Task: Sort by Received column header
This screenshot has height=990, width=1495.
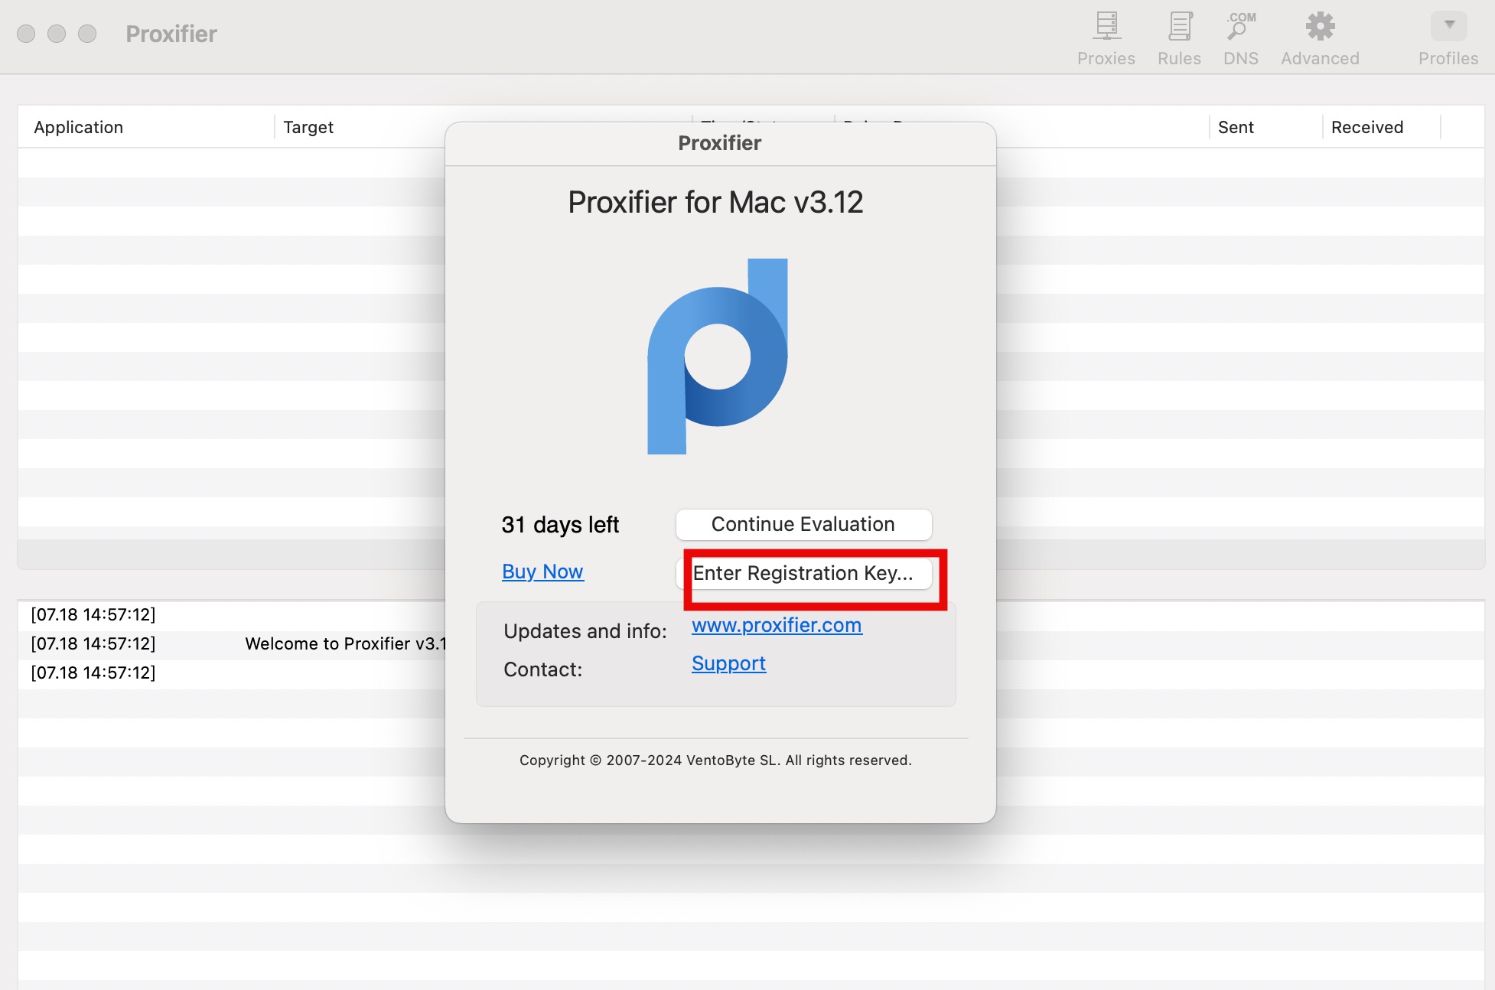Action: click(x=1367, y=127)
